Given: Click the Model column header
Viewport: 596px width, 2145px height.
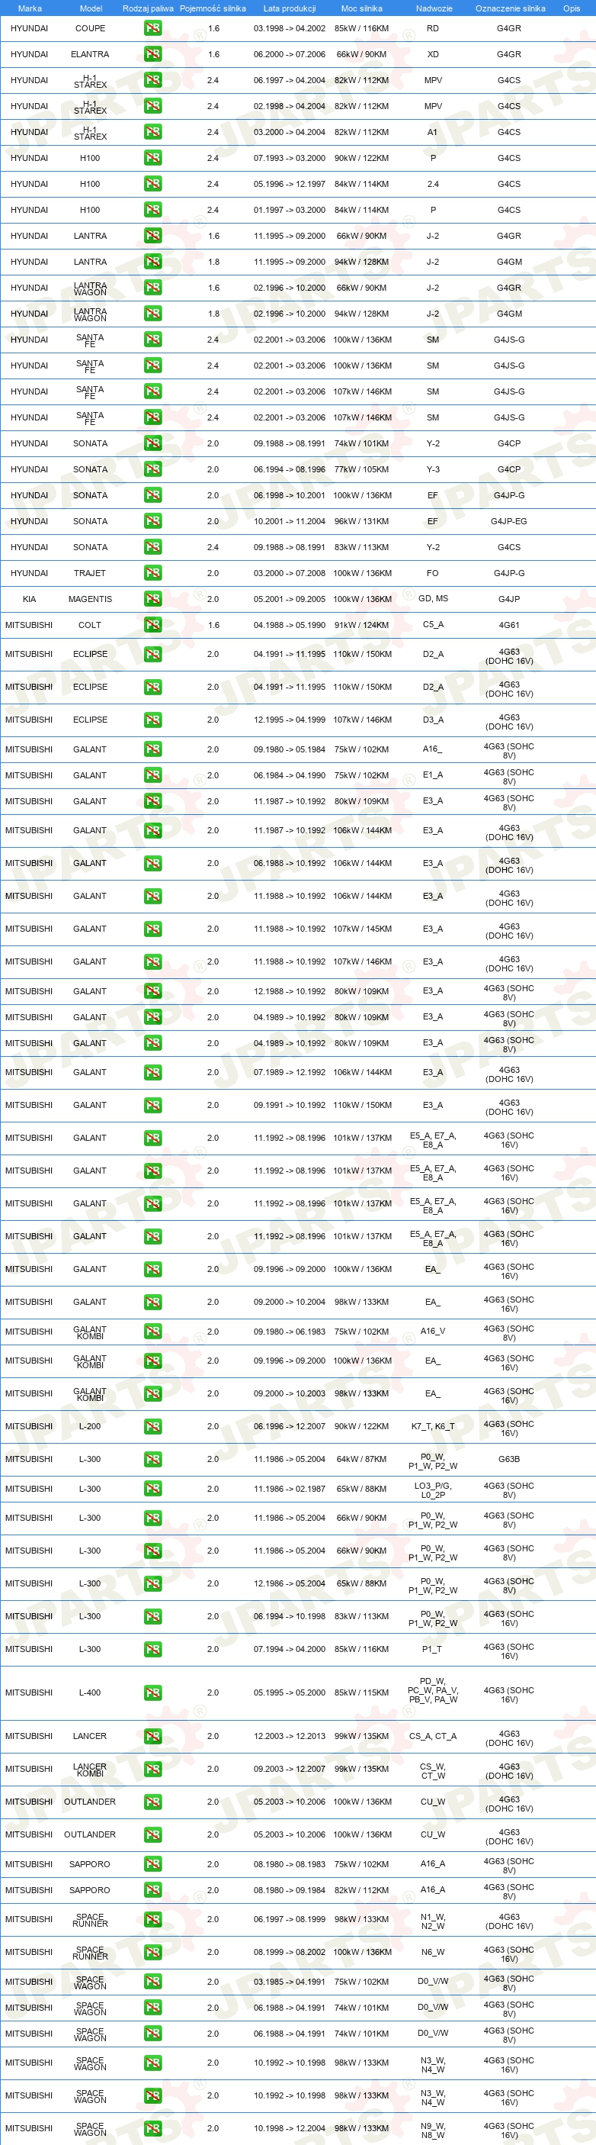Looking at the screenshot, I should click(x=91, y=8).
